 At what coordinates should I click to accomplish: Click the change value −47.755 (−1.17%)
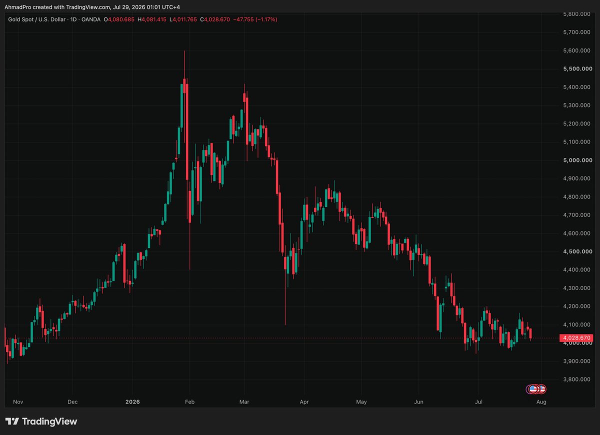click(255, 19)
